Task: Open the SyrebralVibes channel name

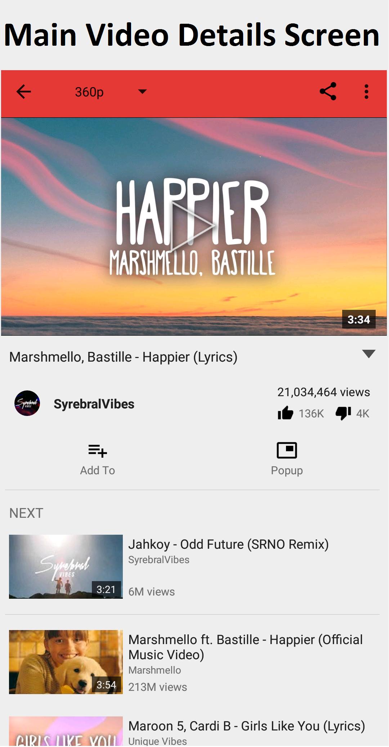Action: [x=94, y=404]
